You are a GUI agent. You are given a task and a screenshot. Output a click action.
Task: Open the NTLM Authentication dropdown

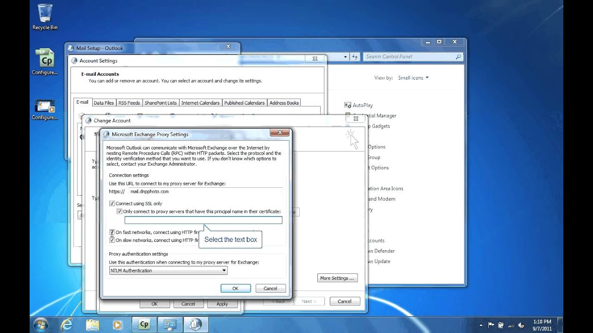[168, 271]
